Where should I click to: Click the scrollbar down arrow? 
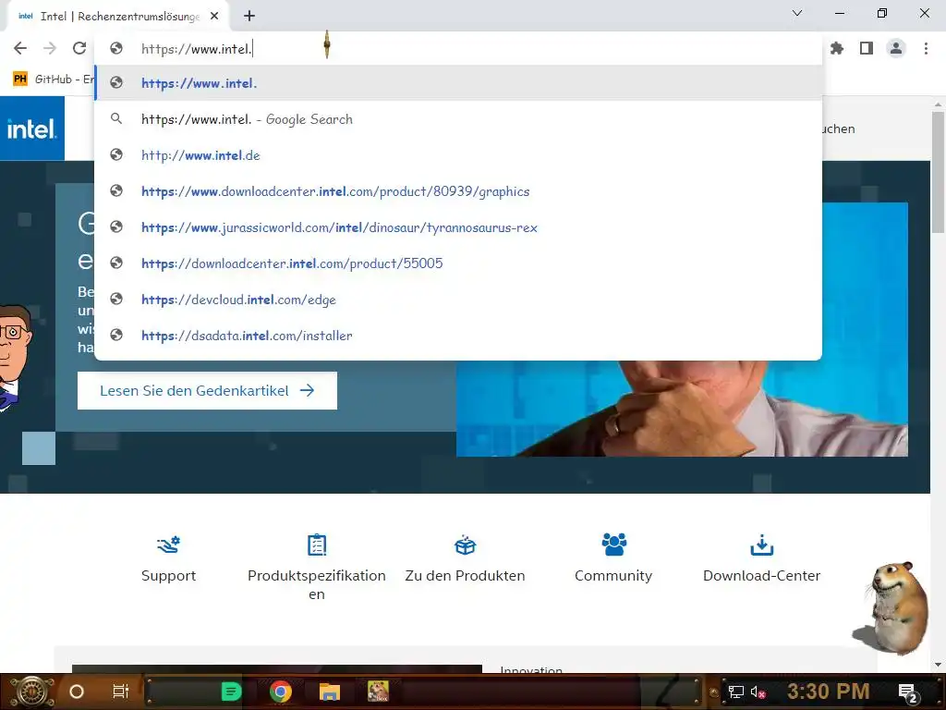coord(938,665)
